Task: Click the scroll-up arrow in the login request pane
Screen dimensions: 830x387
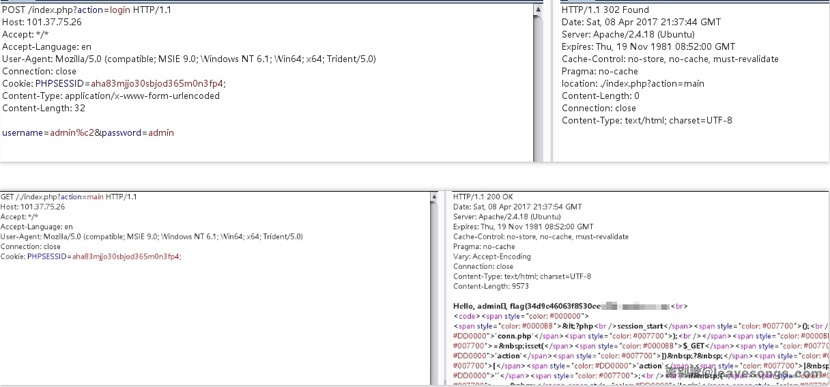Action: point(538,10)
